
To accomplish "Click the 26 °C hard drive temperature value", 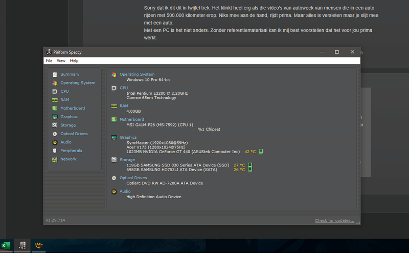I will (239, 170).
